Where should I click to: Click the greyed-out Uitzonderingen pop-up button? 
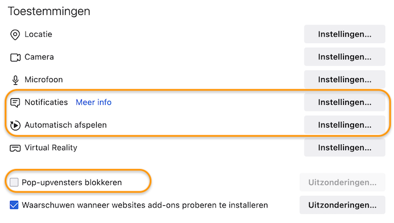click(x=342, y=182)
